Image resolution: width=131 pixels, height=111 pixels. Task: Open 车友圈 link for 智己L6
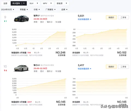[x=58, y=71]
